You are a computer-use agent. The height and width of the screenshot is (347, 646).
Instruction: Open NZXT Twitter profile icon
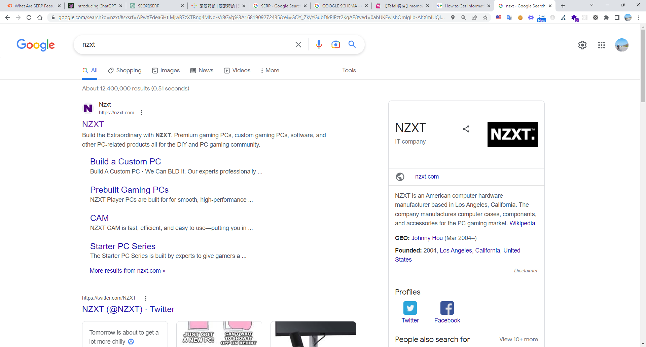click(x=410, y=308)
